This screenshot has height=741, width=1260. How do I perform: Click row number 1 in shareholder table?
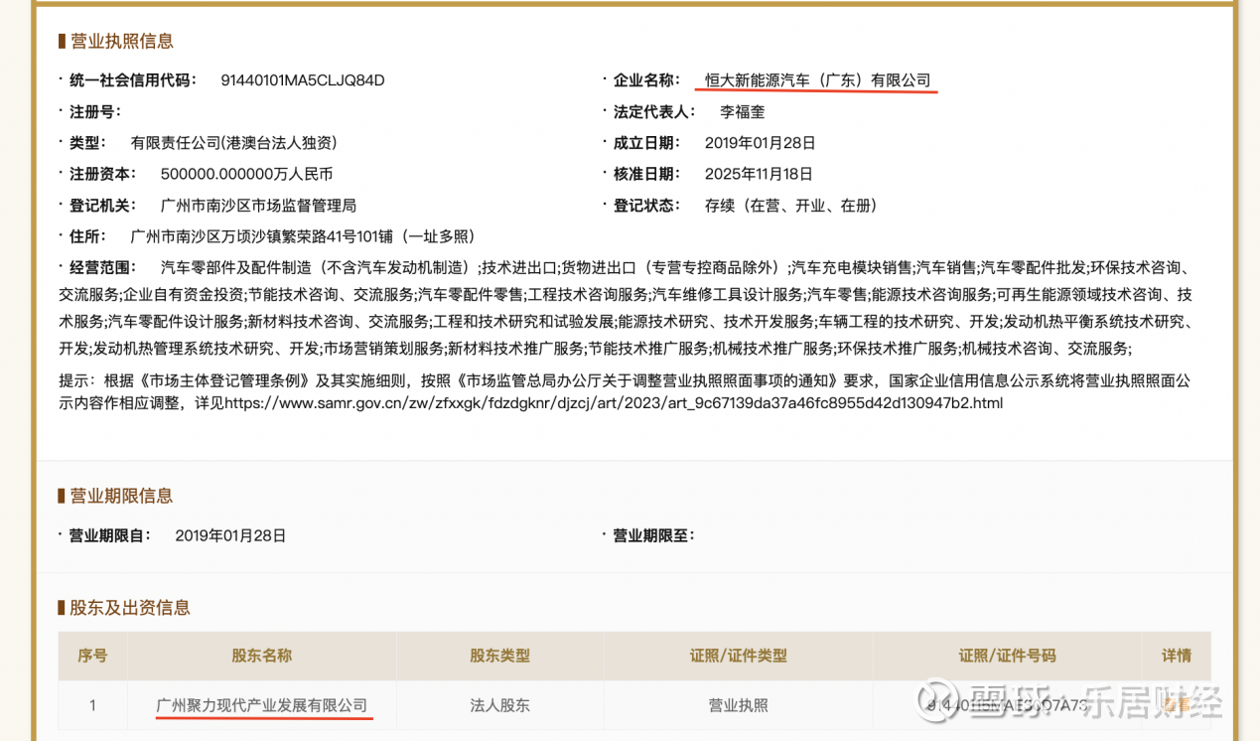tap(92, 705)
